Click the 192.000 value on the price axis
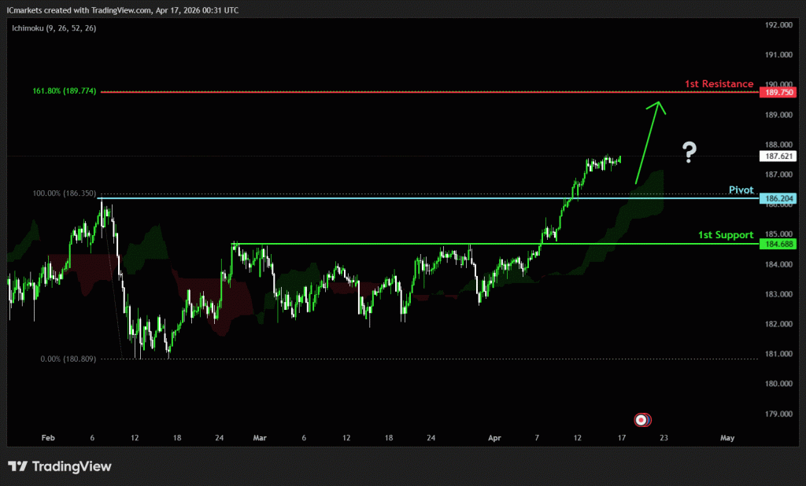This screenshot has height=486, width=806. click(776, 25)
